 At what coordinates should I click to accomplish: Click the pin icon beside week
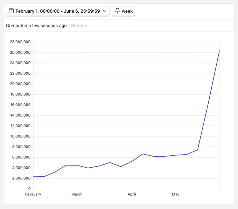tap(117, 11)
